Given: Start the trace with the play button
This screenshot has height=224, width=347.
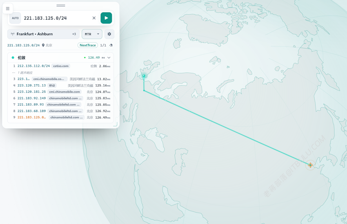Looking at the screenshot, I should point(106,18).
